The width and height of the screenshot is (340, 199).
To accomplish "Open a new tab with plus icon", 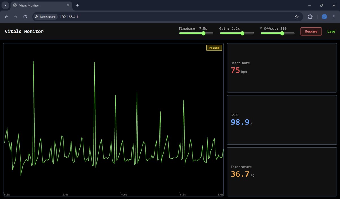I will [77, 5].
